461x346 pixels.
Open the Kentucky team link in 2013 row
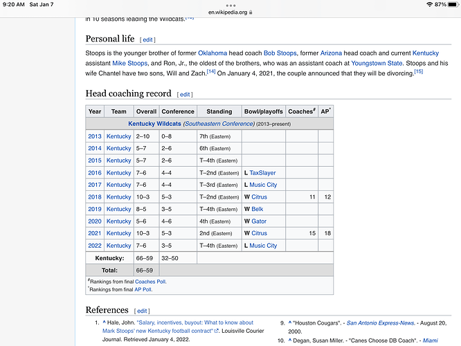[x=119, y=136]
